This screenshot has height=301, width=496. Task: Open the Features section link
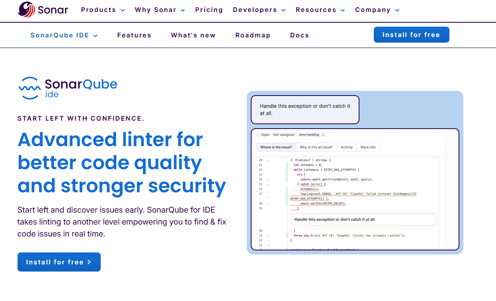tap(134, 35)
